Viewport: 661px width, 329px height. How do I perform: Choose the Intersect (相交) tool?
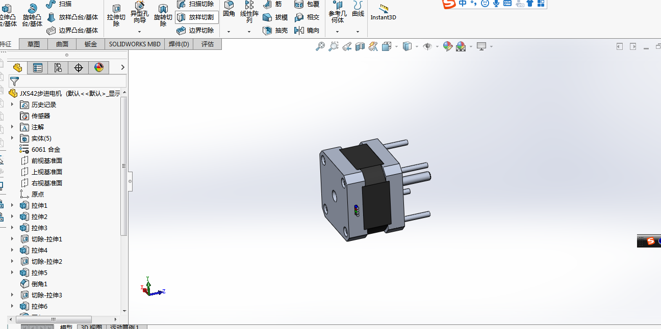coord(307,17)
